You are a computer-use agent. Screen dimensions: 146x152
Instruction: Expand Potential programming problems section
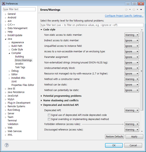point(41,96)
